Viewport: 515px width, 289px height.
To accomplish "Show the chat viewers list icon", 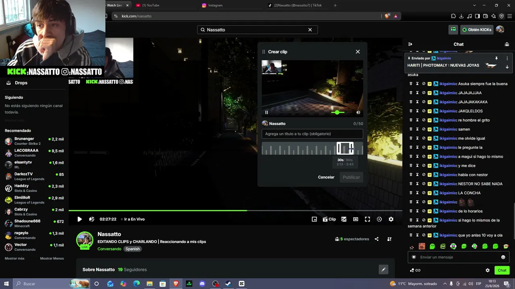I will [507, 44].
